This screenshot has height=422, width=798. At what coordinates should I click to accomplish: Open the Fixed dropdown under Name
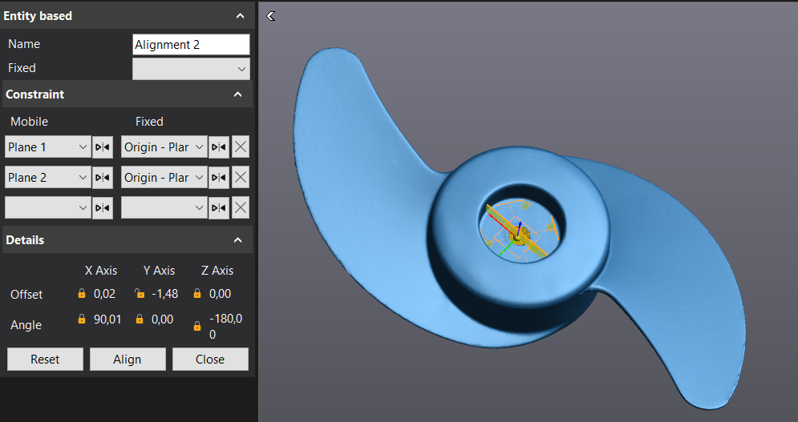click(x=191, y=69)
